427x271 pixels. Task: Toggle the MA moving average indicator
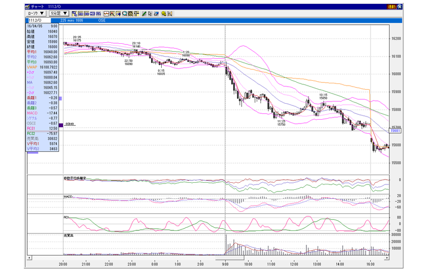81,14
